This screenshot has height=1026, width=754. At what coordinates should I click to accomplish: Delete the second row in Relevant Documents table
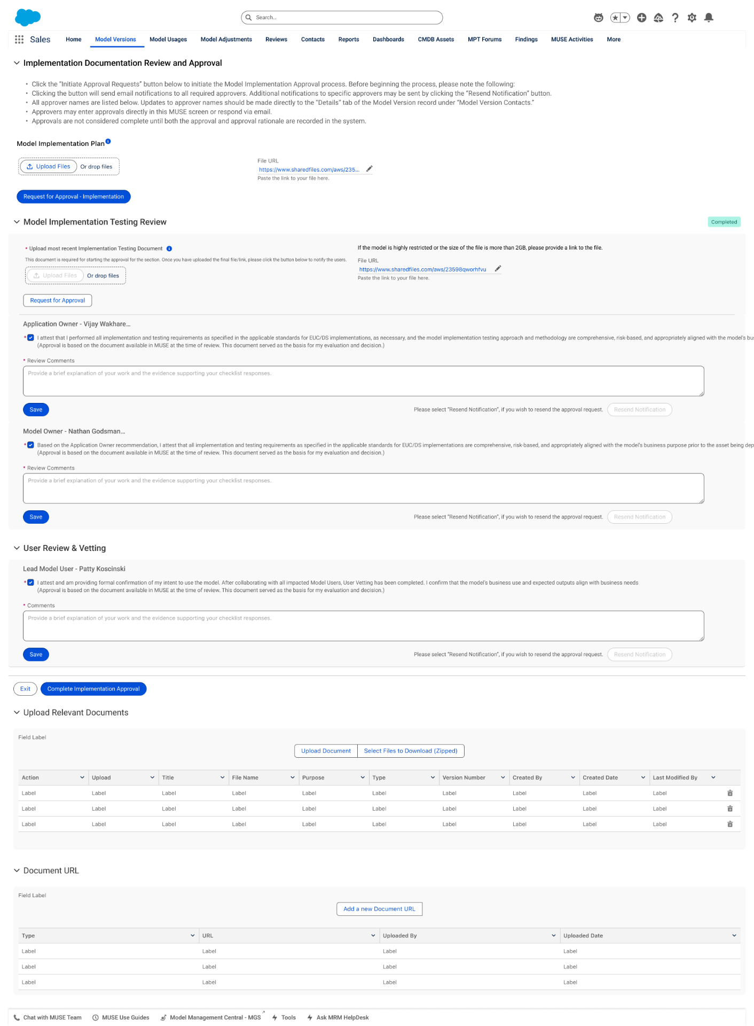tap(730, 809)
